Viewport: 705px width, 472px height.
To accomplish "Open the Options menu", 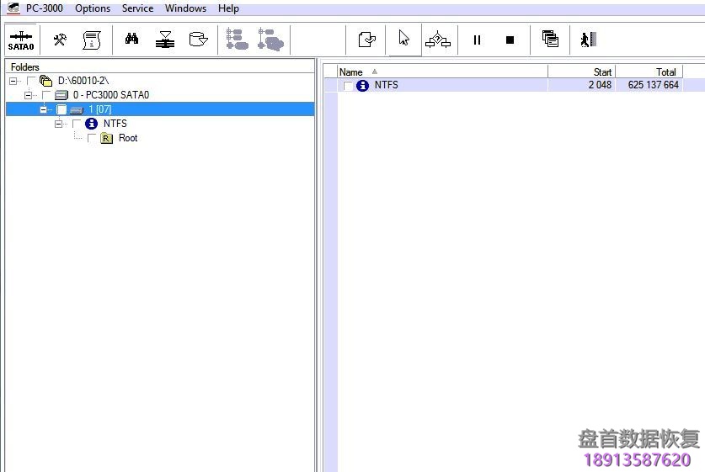I will [93, 8].
